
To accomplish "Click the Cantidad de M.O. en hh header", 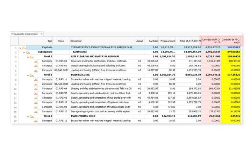I will (x=211, y=41).
